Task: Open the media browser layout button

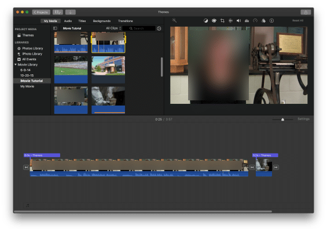Action: pos(58,12)
